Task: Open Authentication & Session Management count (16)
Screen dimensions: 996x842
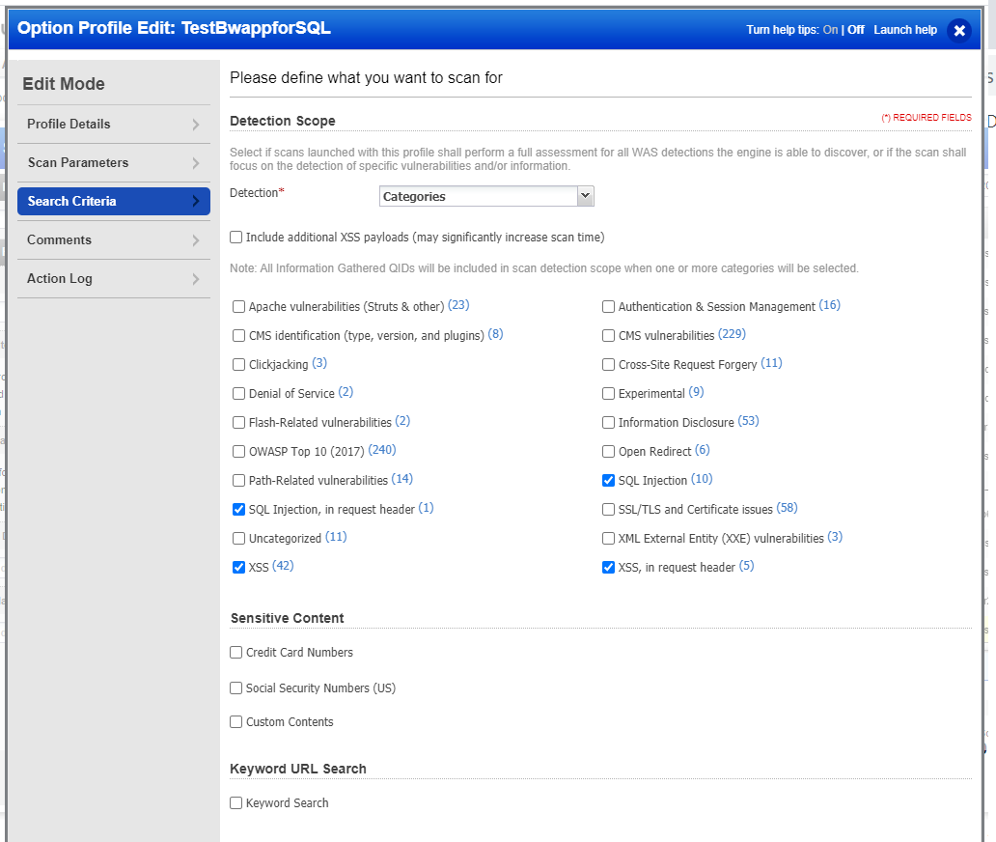Action: pos(830,306)
